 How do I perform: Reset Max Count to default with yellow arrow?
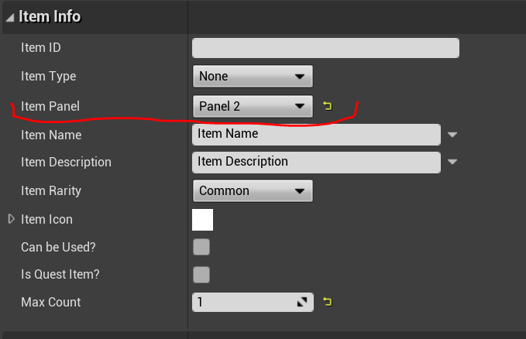tap(327, 302)
